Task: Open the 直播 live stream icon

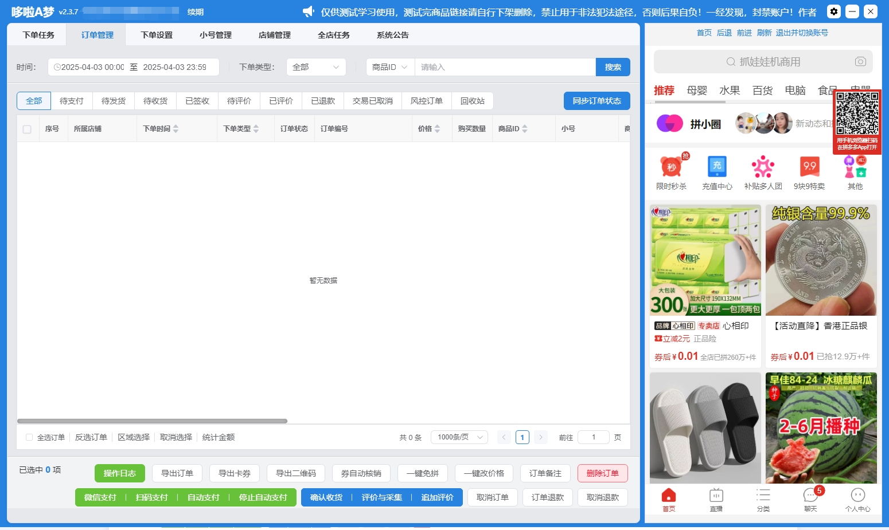Action: (716, 496)
